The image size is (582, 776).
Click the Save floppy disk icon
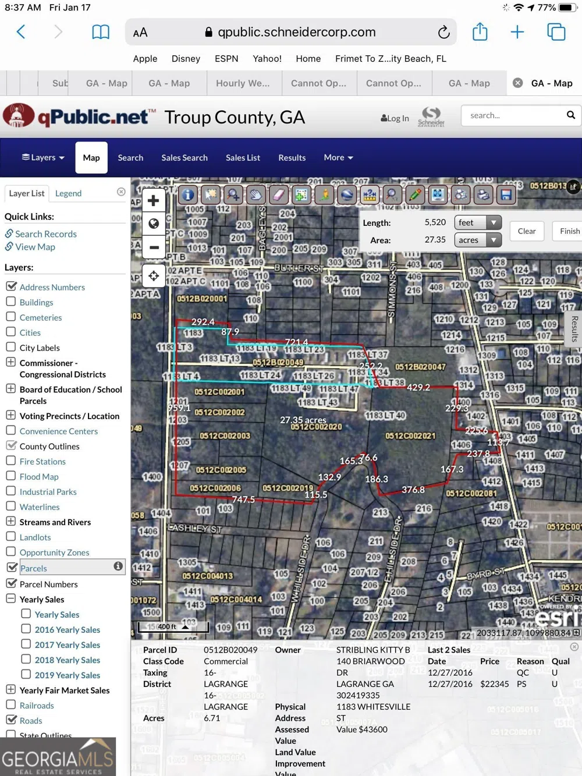[506, 195]
